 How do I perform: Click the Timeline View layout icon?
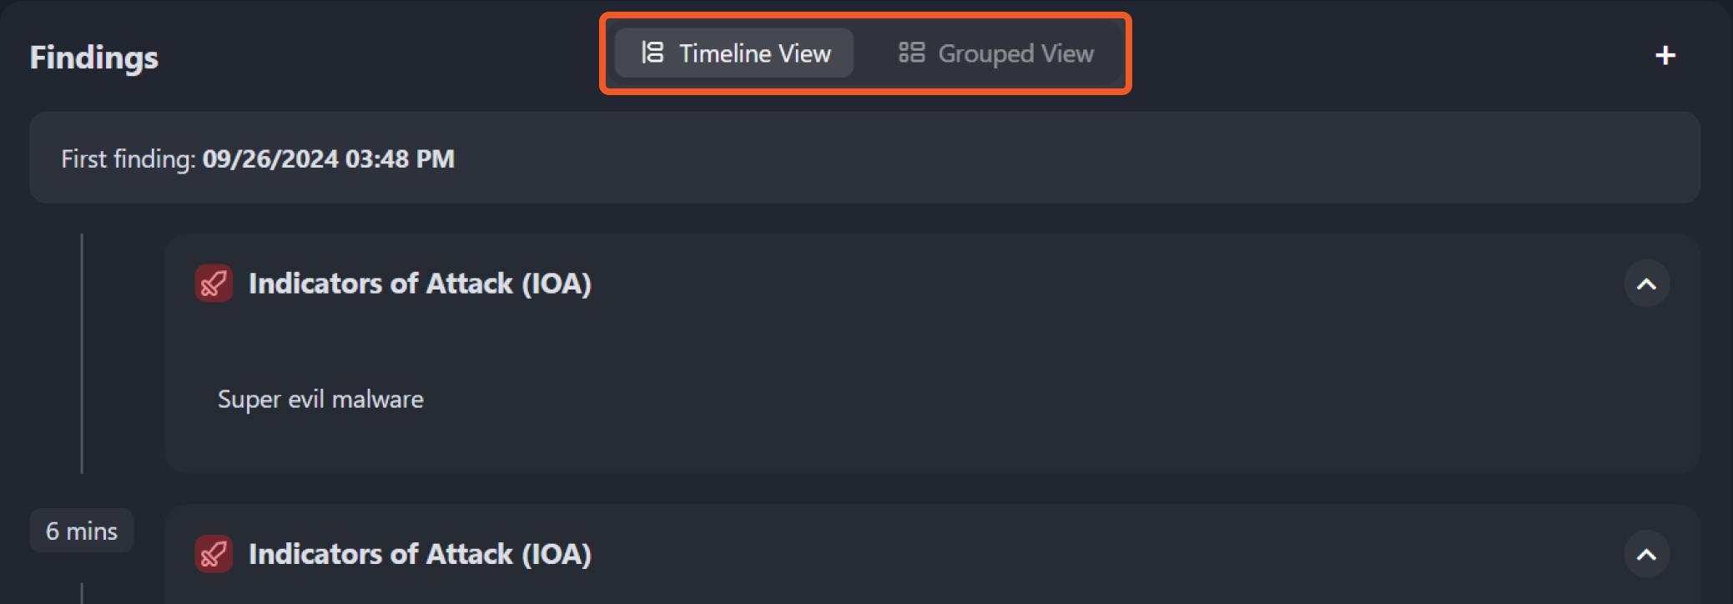[x=652, y=53]
